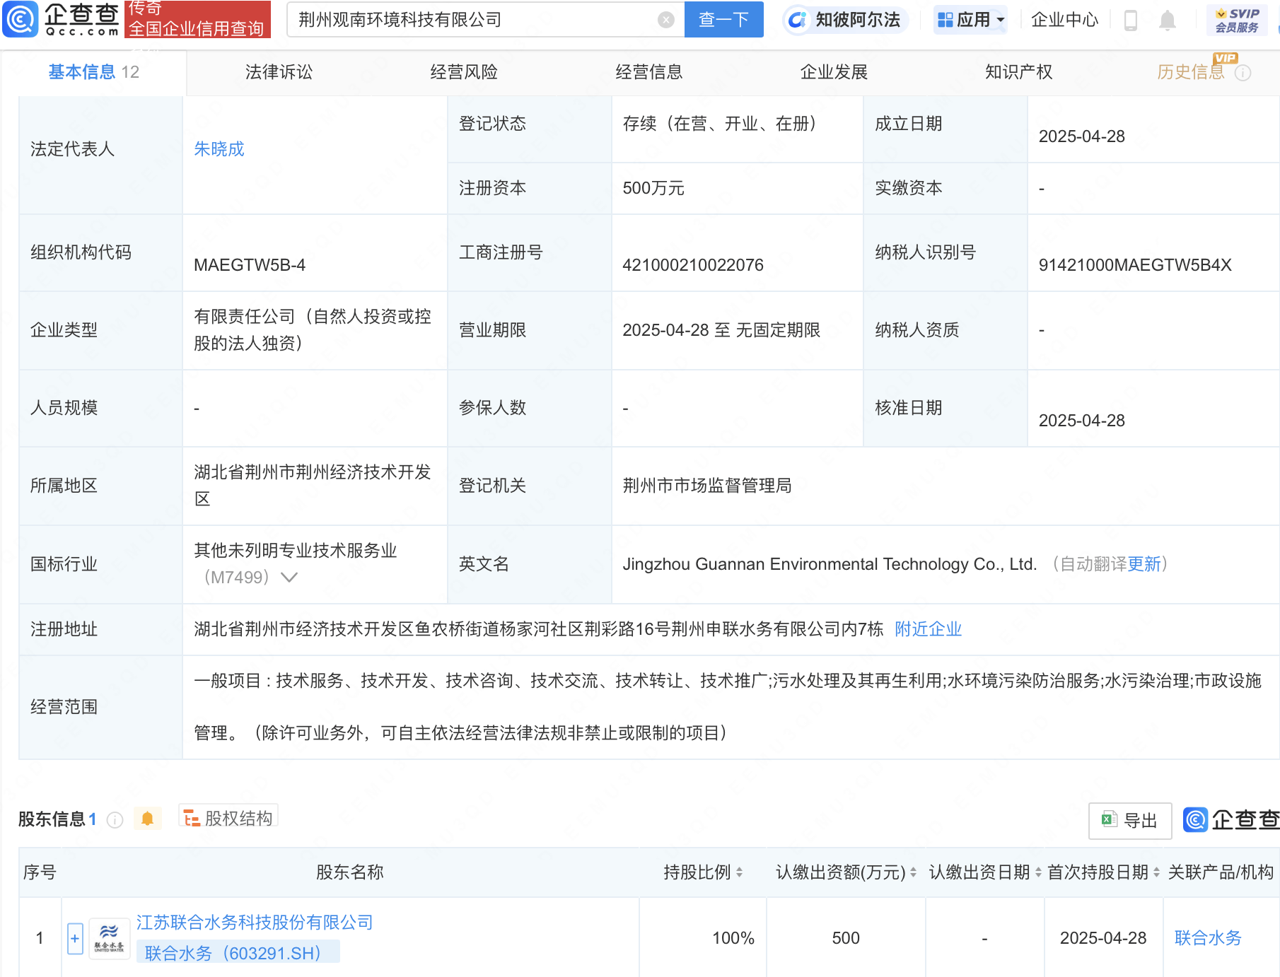Screen dimensions: 1280x977
Task: Open the 应用 dropdown menu
Action: point(970,20)
